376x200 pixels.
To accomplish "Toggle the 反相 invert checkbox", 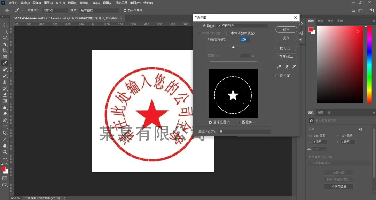I will tap(277, 76).
